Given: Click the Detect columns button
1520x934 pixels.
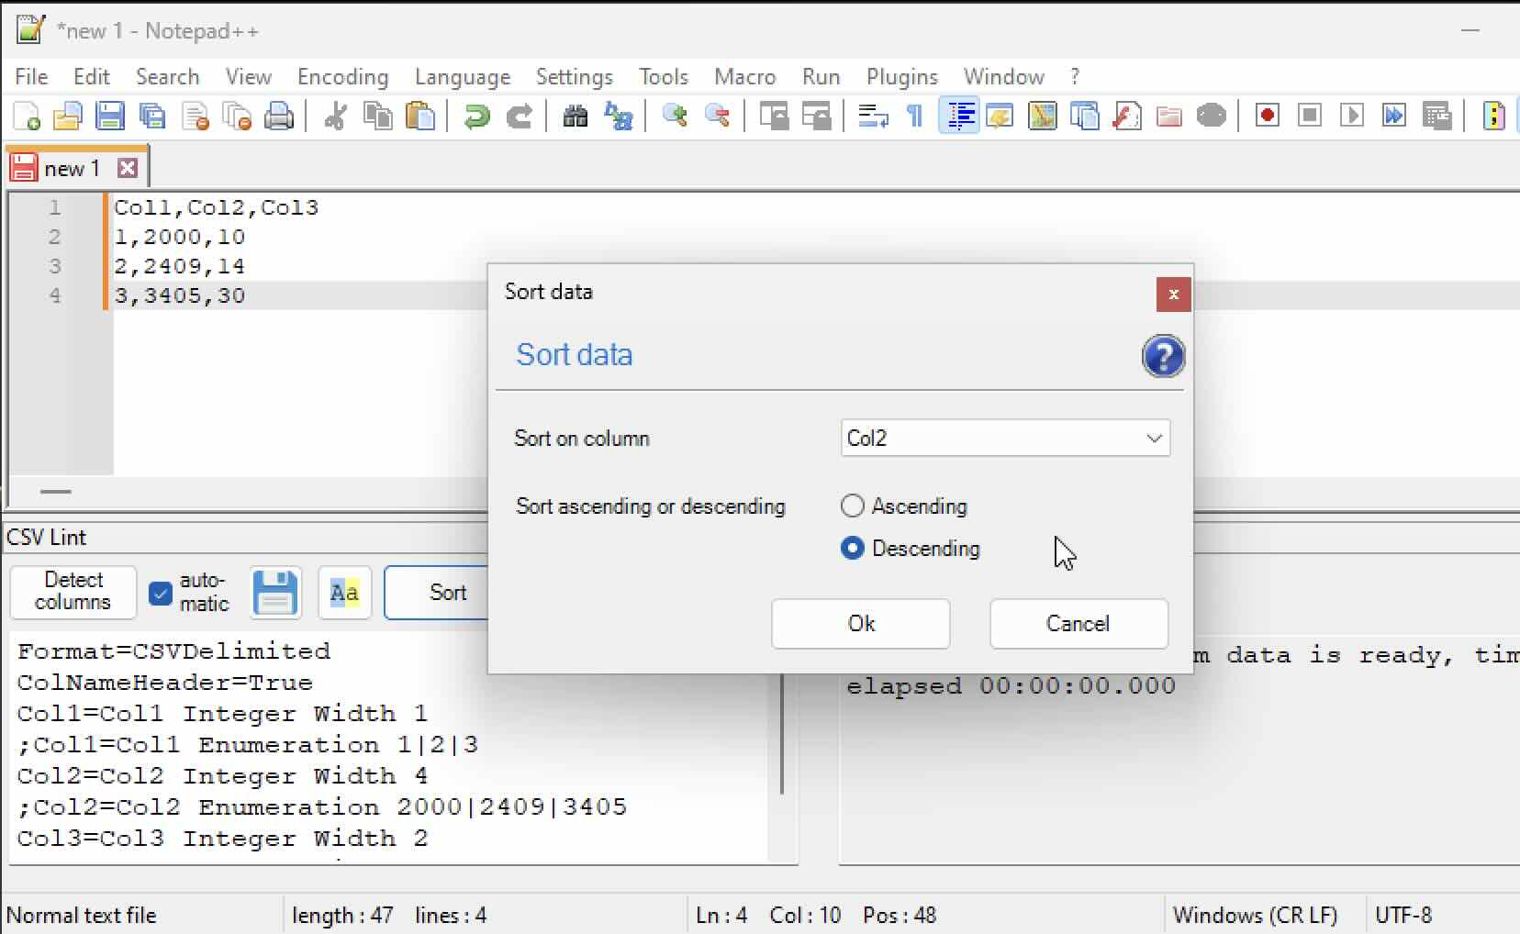Looking at the screenshot, I should pos(73,592).
